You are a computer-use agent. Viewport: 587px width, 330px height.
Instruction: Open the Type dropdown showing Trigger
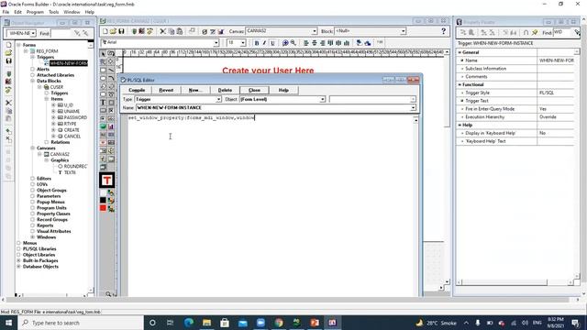point(218,100)
